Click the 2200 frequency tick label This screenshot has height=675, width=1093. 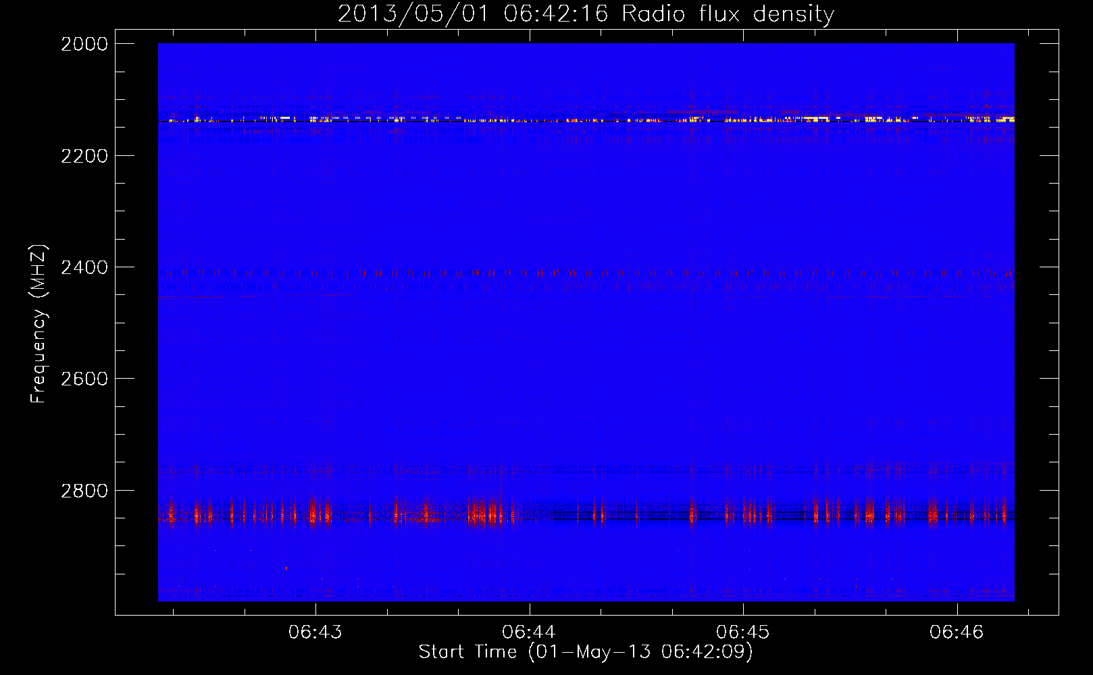point(84,156)
